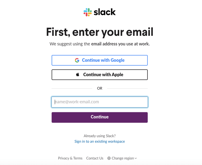The height and width of the screenshot is (165, 202).
Task: Open Sign in to an existing workspace
Action: click(100, 141)
